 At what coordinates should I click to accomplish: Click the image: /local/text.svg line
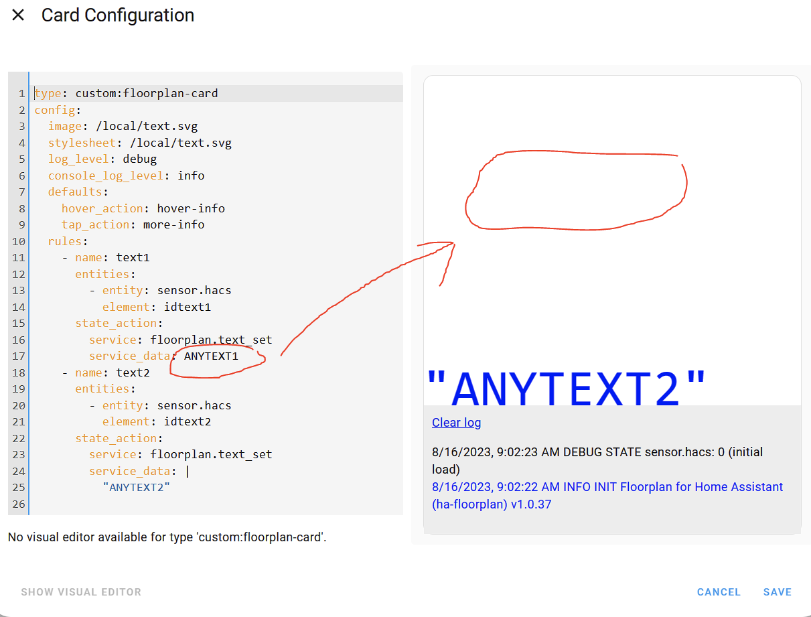[x=124, y=125]
